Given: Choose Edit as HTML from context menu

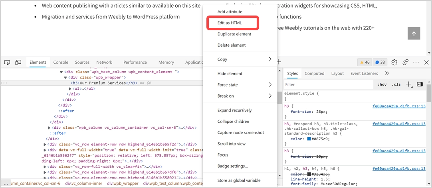Looking at the screenshot, I should click(x=230, y=23).
